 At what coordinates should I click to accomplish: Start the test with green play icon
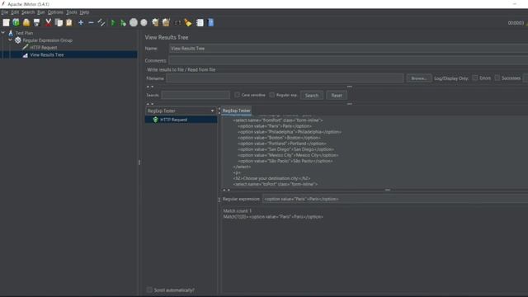[114, 23]
